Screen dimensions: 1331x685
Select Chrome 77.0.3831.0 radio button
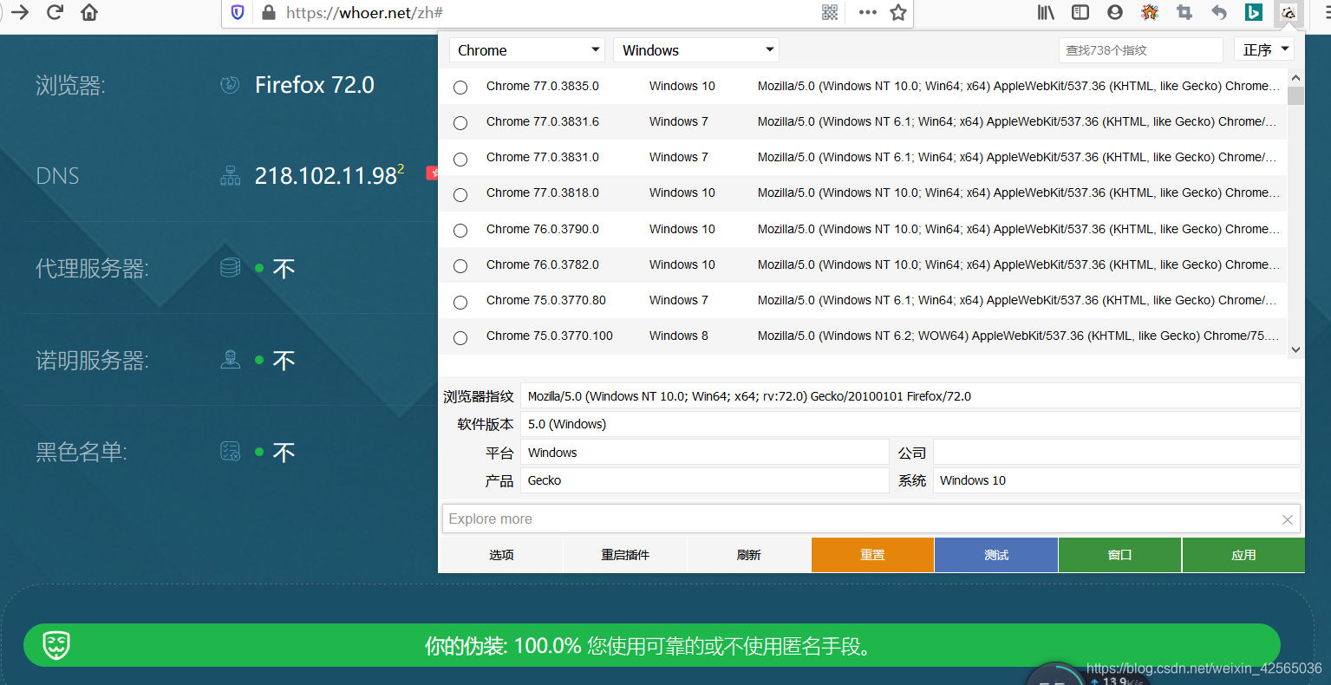pyautogui.click(x=460, y=159)
